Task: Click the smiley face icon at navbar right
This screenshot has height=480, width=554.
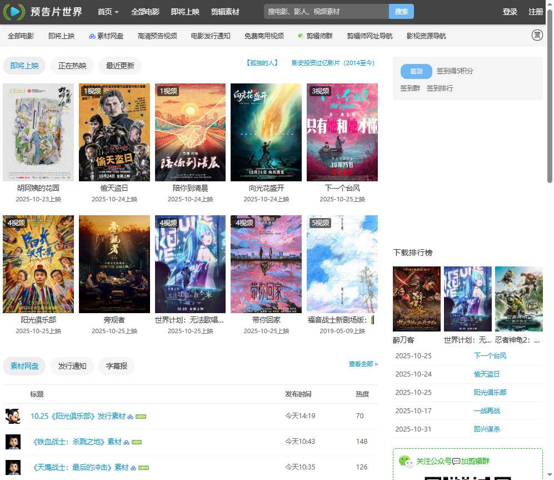Action: pos(537,35)
